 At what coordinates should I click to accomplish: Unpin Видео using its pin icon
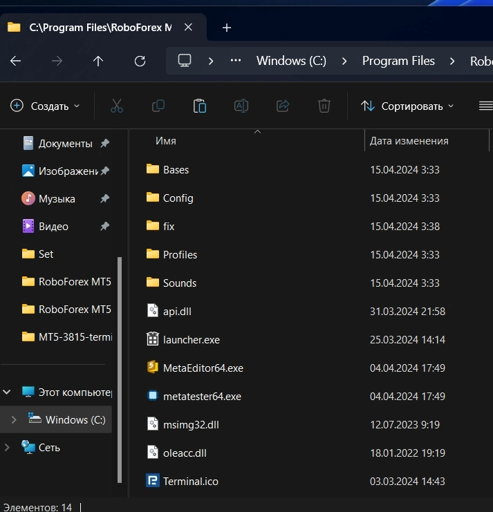[104, 226]
